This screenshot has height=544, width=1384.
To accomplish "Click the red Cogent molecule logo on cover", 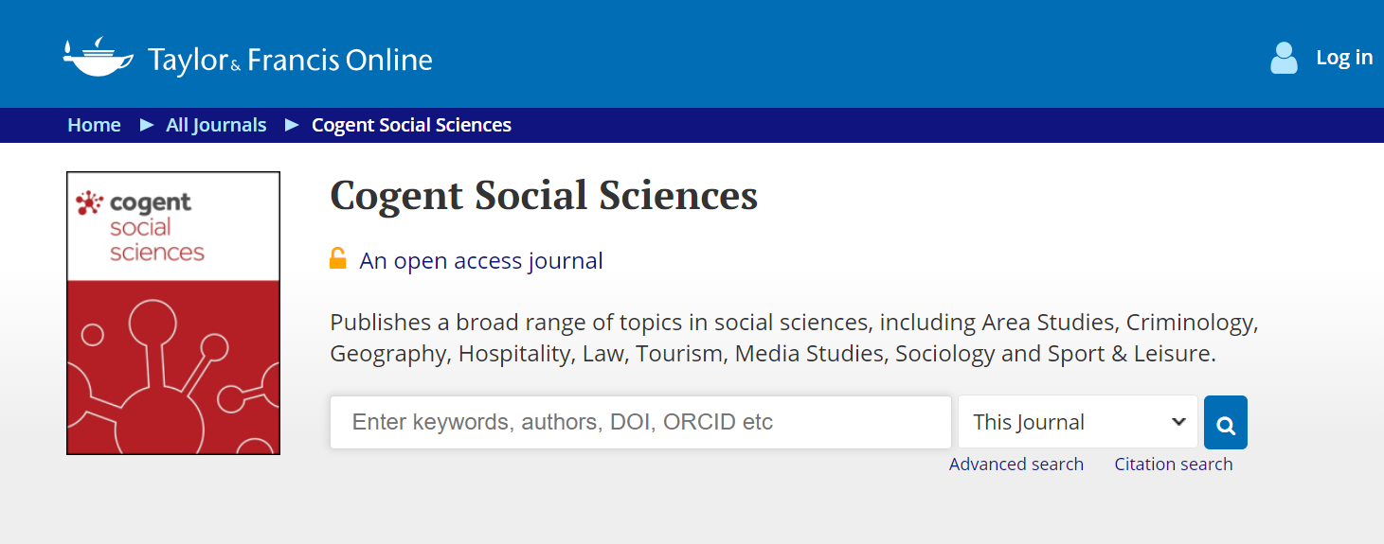I will coord(89,202).
